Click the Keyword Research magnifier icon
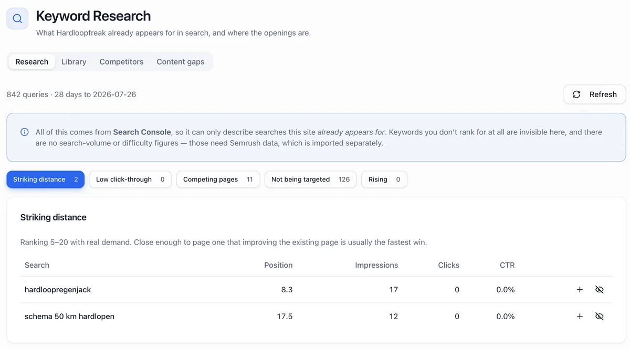The height and width of the screenshot is (349, 630). (17, 18)
